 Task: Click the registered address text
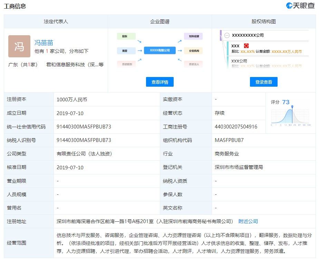(145, 221)
